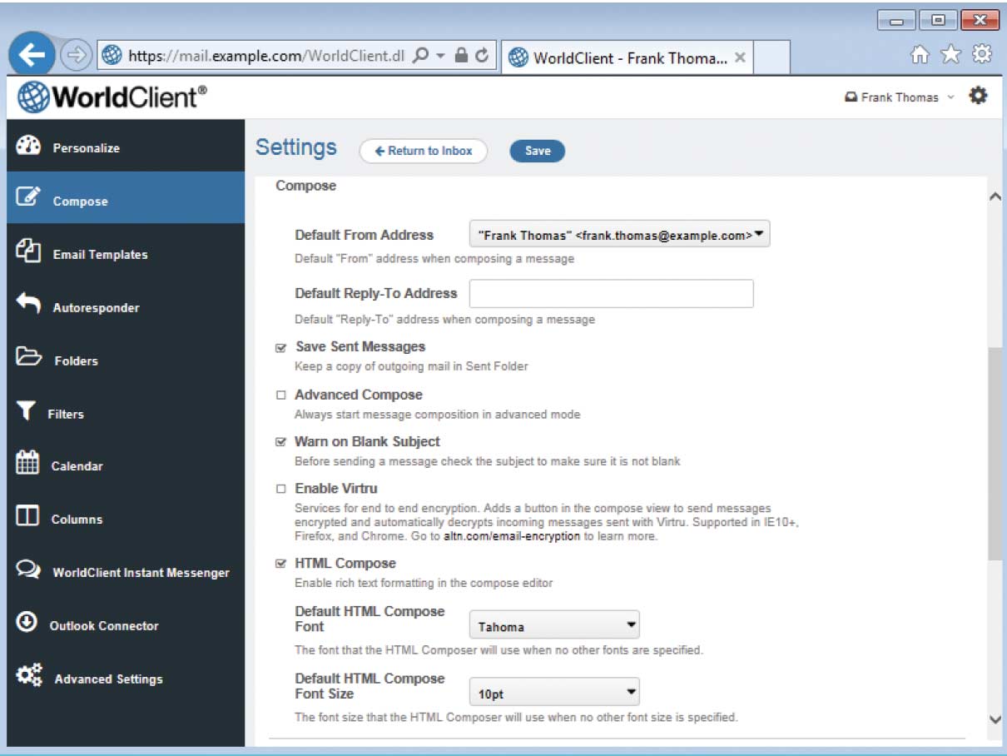Screen dimensions: 1007x756
Task: Click the Instant Messenger chat bubbles icon
Action: [28, 570]
